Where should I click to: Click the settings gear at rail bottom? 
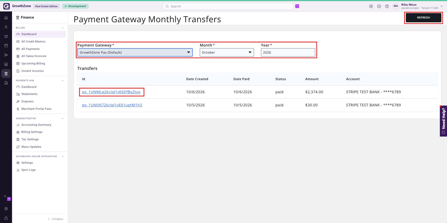click(6, 209)
